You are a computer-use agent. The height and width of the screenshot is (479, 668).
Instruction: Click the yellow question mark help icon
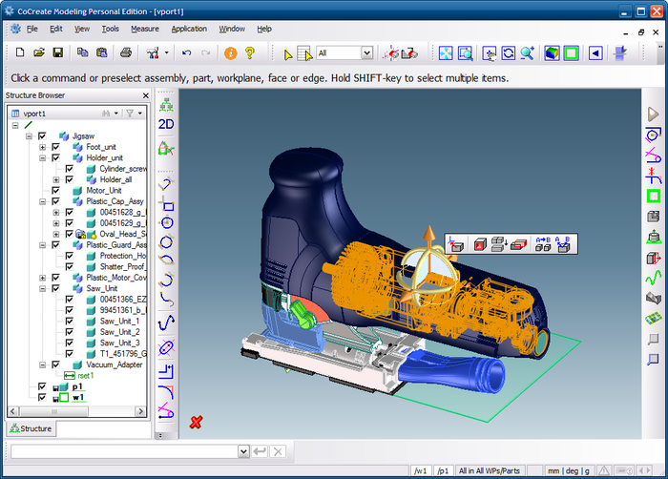[250, 52]
